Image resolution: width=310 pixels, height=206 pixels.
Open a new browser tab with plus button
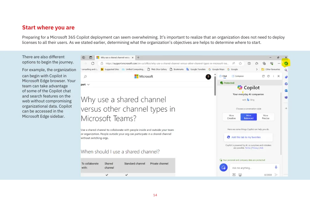[x=138, y=58]
